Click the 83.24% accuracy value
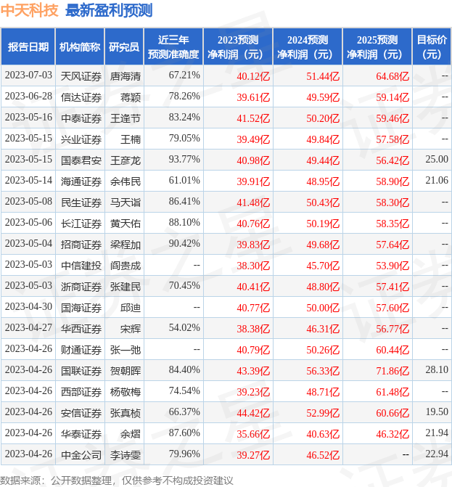 [x=184, y=118]
